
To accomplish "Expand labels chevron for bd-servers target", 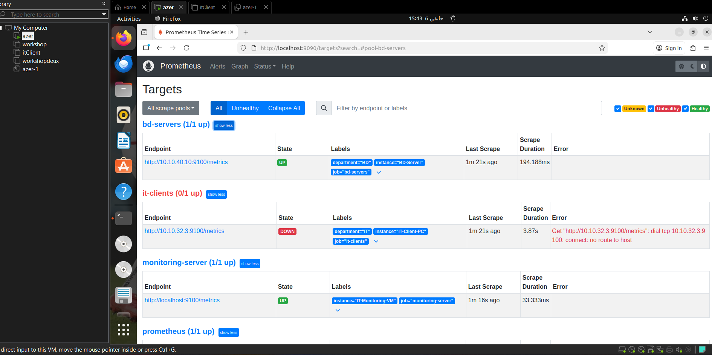I will pyautogui.click(x=379, y=172).
